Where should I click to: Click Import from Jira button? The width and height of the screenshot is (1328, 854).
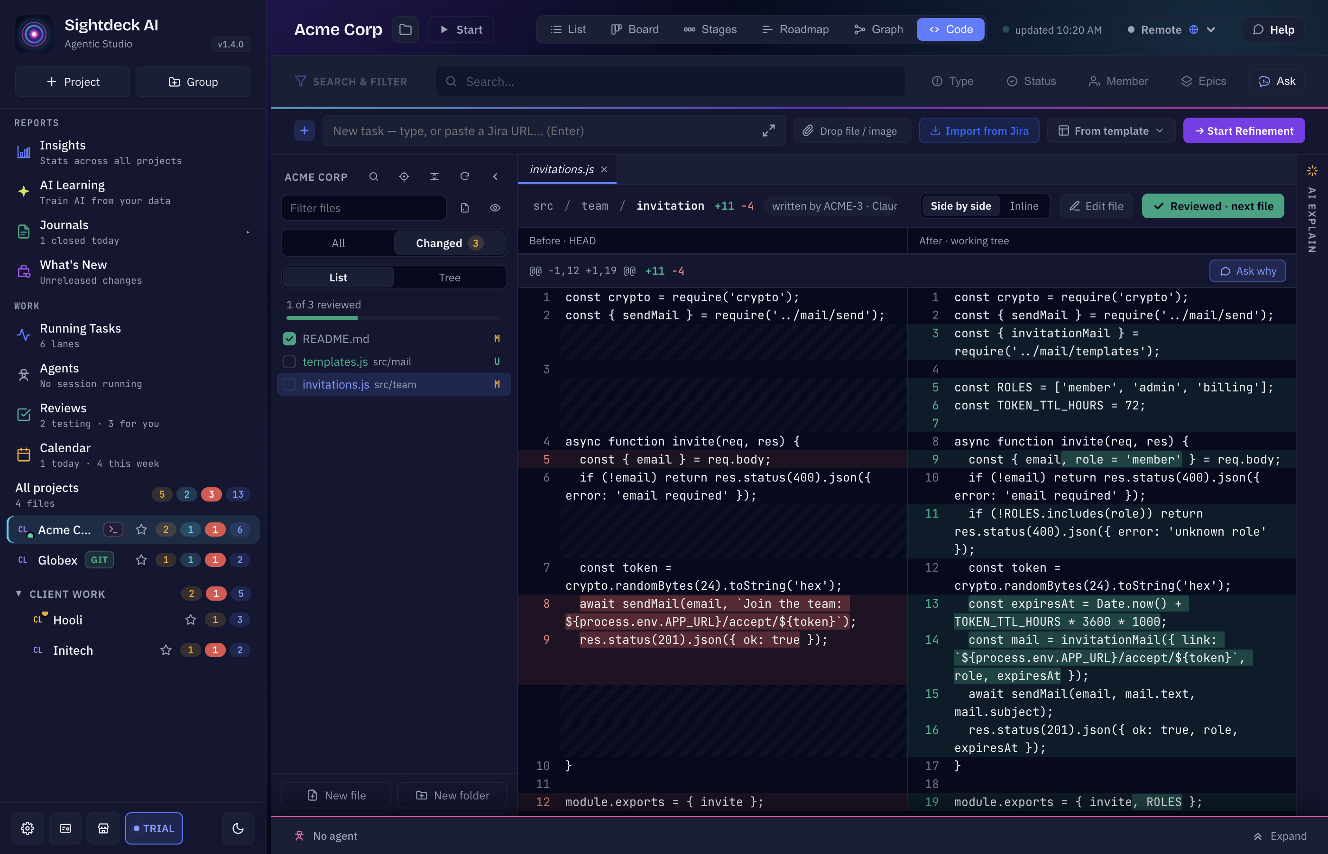(x=979, y=131)
